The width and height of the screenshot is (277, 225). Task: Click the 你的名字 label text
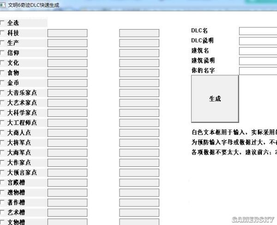(x=203, y=70)
